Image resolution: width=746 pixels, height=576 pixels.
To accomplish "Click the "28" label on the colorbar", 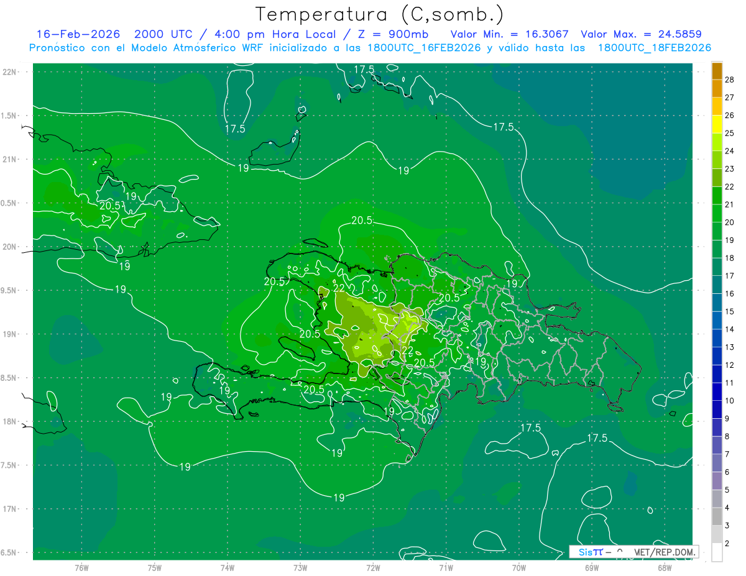I will click(x=730, y=80).
